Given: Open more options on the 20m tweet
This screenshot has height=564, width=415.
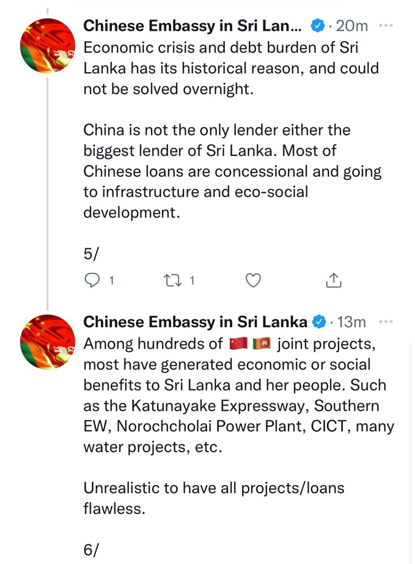Looking at the screenshot, I should click(387, 25).
